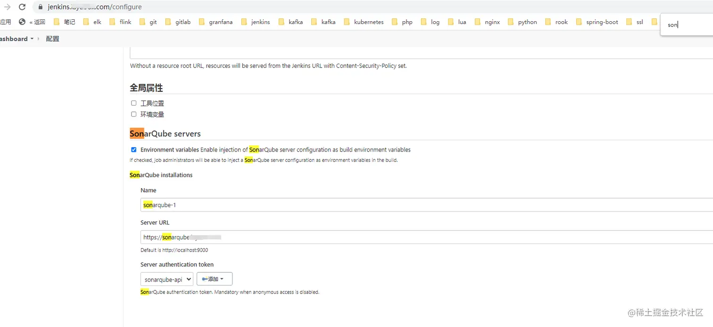This screenshot has height=327, width=713.
Task: Open the nginx bookmark folder
Action: pyautogui.click(x=487, y=22)
